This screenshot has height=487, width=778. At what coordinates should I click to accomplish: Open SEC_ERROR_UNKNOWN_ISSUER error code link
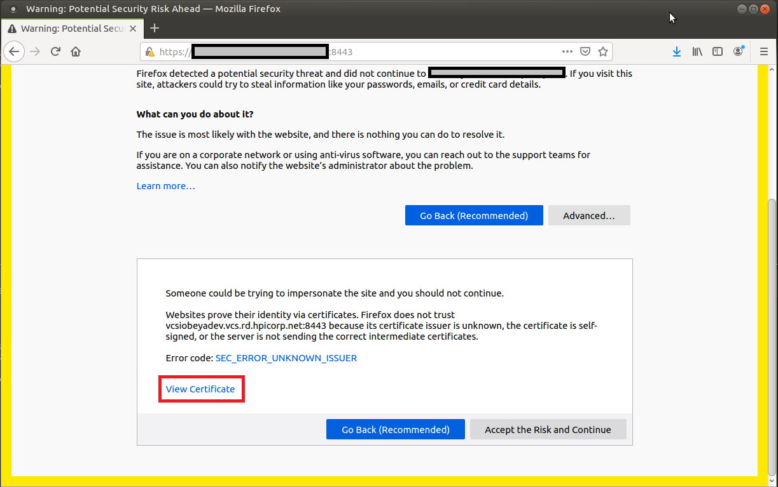tap(286, 358)
